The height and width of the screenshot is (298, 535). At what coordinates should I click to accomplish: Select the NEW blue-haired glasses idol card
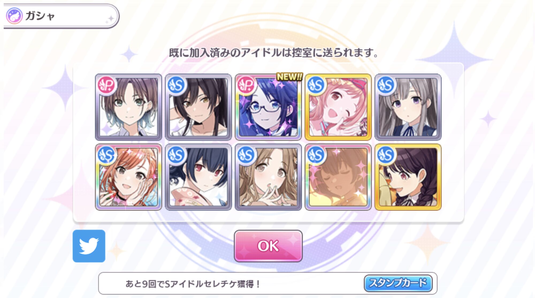268,107
